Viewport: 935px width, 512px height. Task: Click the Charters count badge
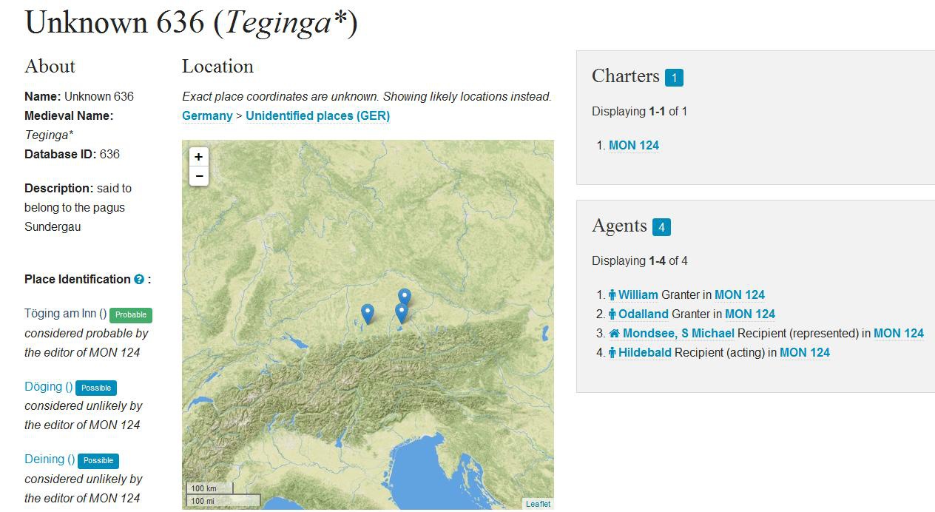[x=673, y=77]
